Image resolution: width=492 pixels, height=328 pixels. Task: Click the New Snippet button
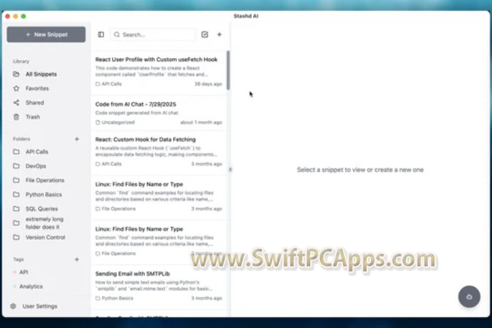(46, 34)
